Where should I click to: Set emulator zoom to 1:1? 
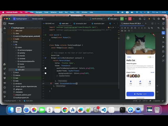tap(157, 92)
